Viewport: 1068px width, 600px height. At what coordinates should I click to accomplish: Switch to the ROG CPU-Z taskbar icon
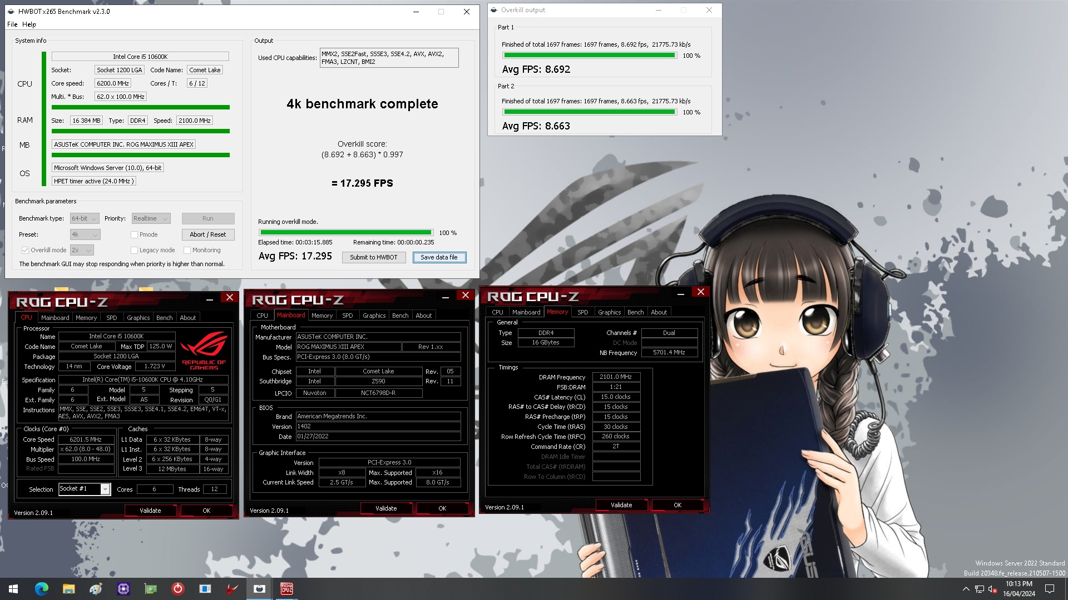pos(286,589)
